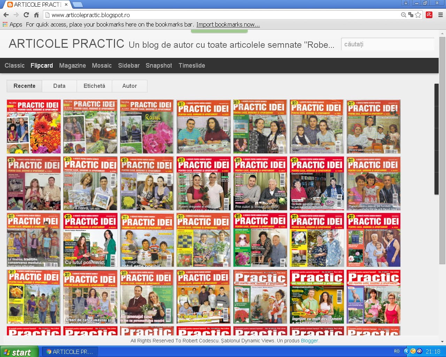Open the Avira red umbrella extension
Viewport: 446px width, 357px height.
point(429,15)
